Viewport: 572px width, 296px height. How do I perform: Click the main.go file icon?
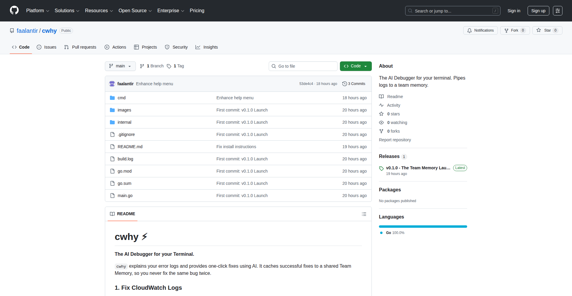click(112, 196)
